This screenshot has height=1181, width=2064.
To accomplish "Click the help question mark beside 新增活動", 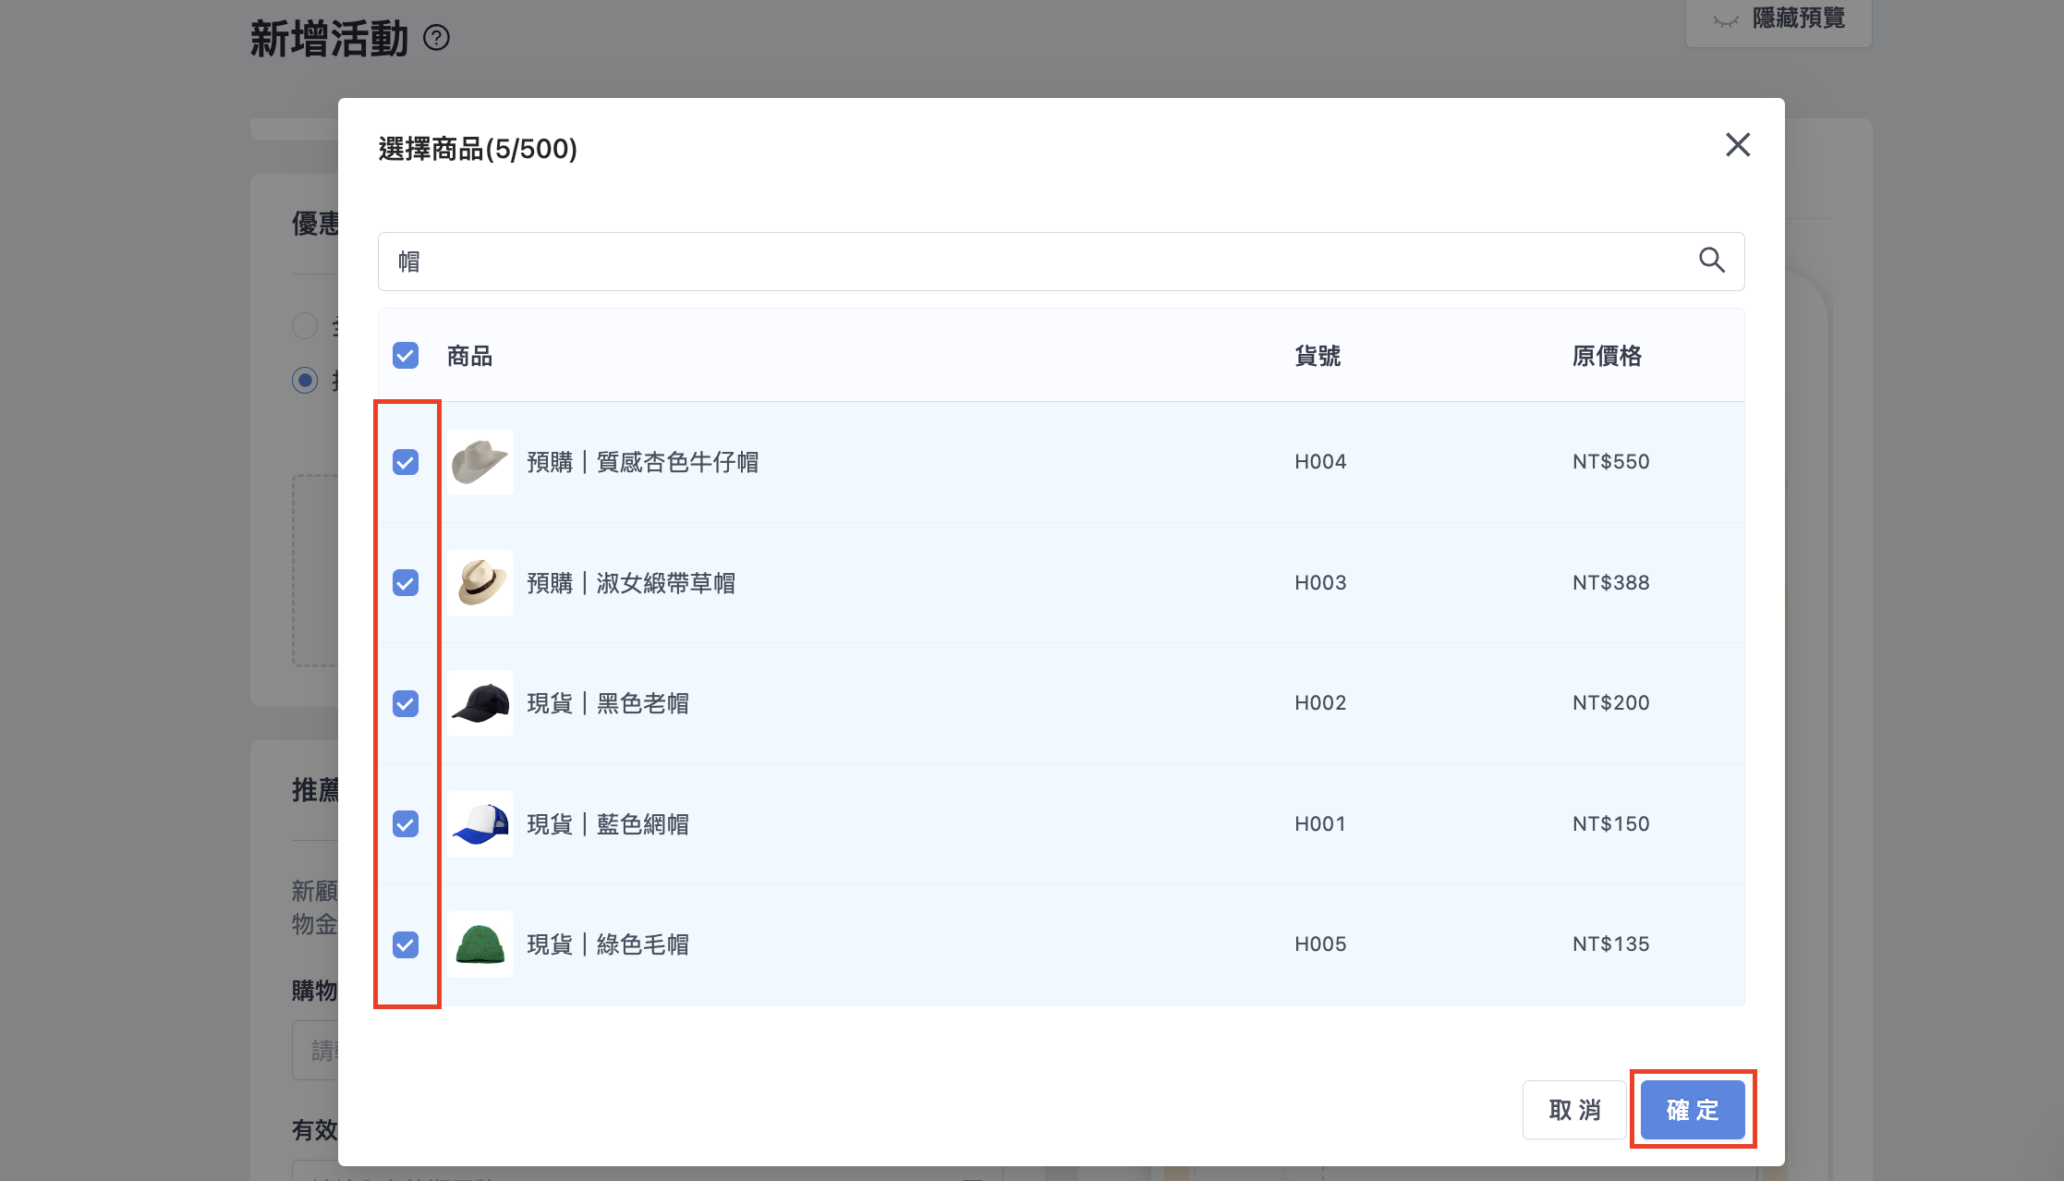I will click(x=436, y=38).
